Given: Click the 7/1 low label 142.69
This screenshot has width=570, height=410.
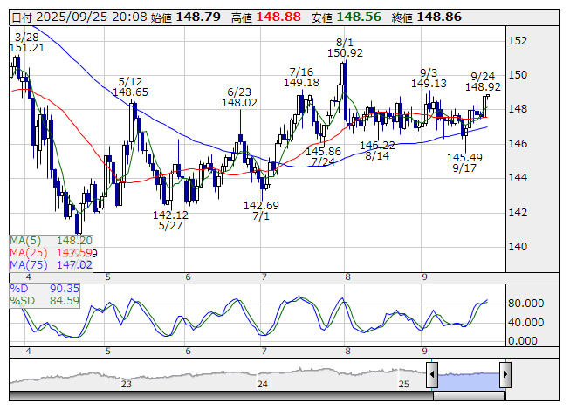Looking at the screenshot, I should click(261, 205).
